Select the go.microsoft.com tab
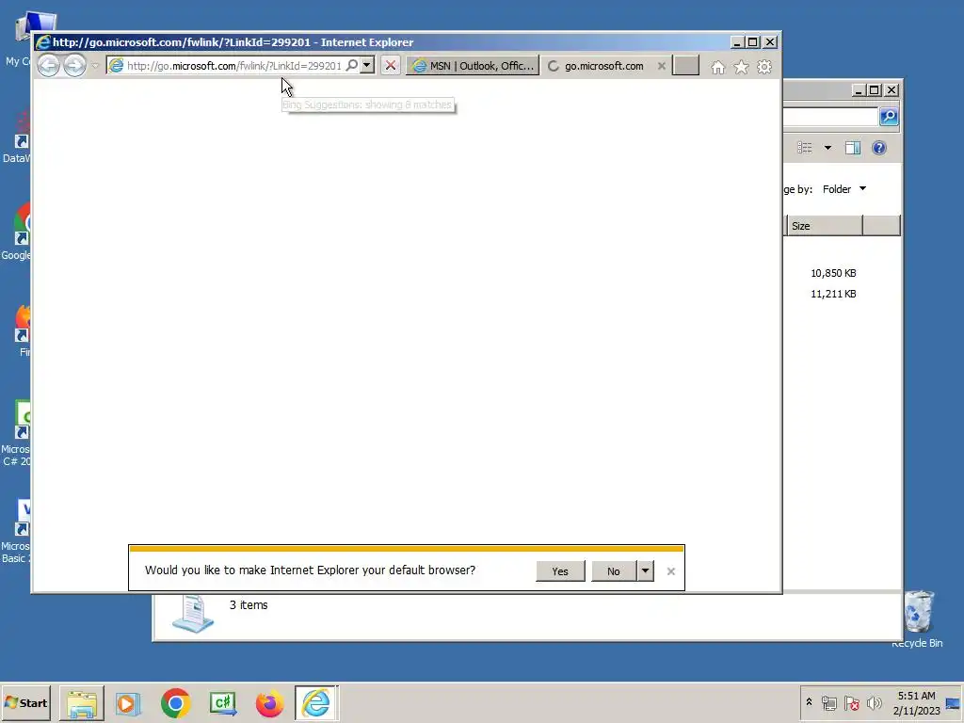The height and width of the screenshot is (723, 964). (x=602, y=66)
